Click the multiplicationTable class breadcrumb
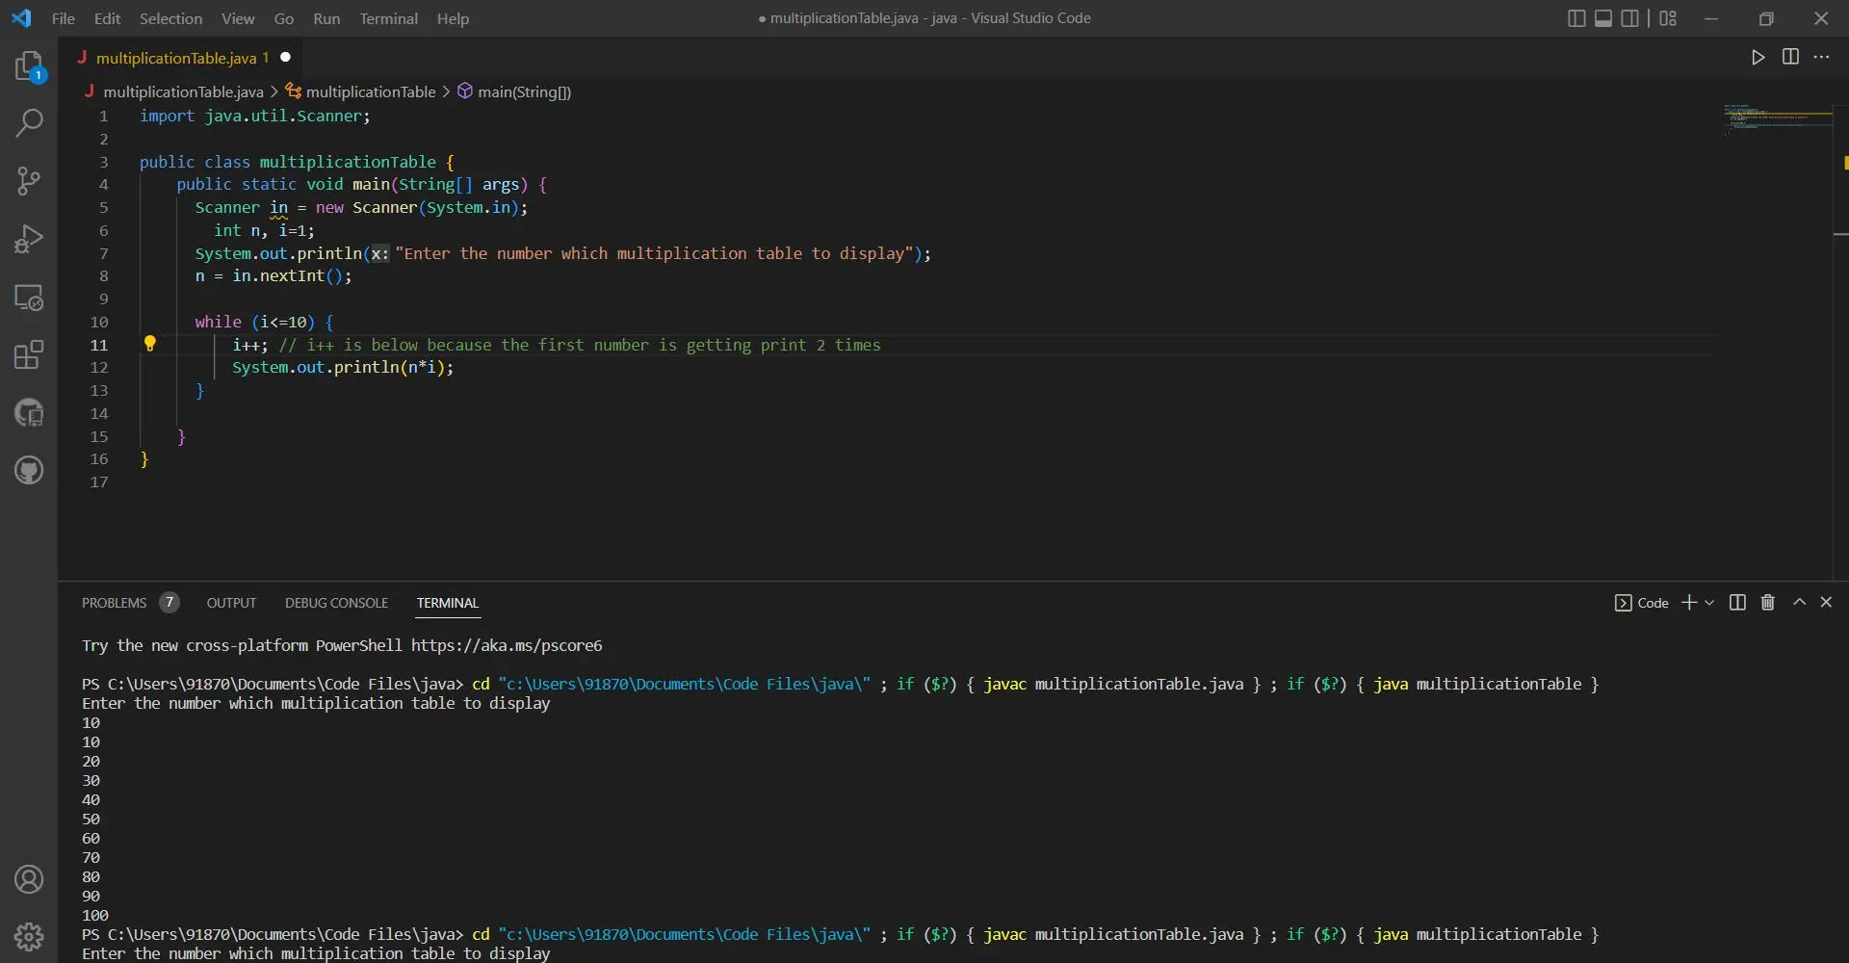This screenshot has height=963, width=1849. pyautogui.click(x=370, y=91)
